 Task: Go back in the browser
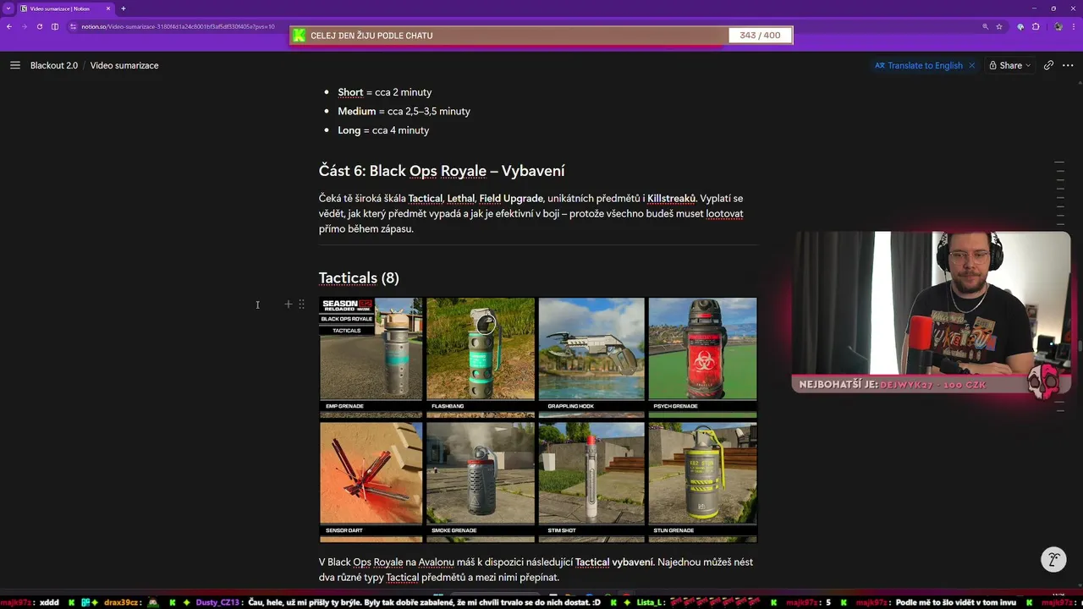[9, 26]
